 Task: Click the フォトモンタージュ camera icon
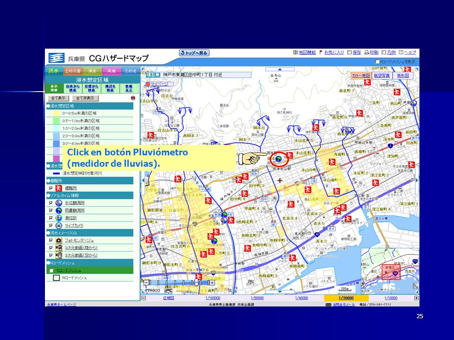click(x=59, y=240)
